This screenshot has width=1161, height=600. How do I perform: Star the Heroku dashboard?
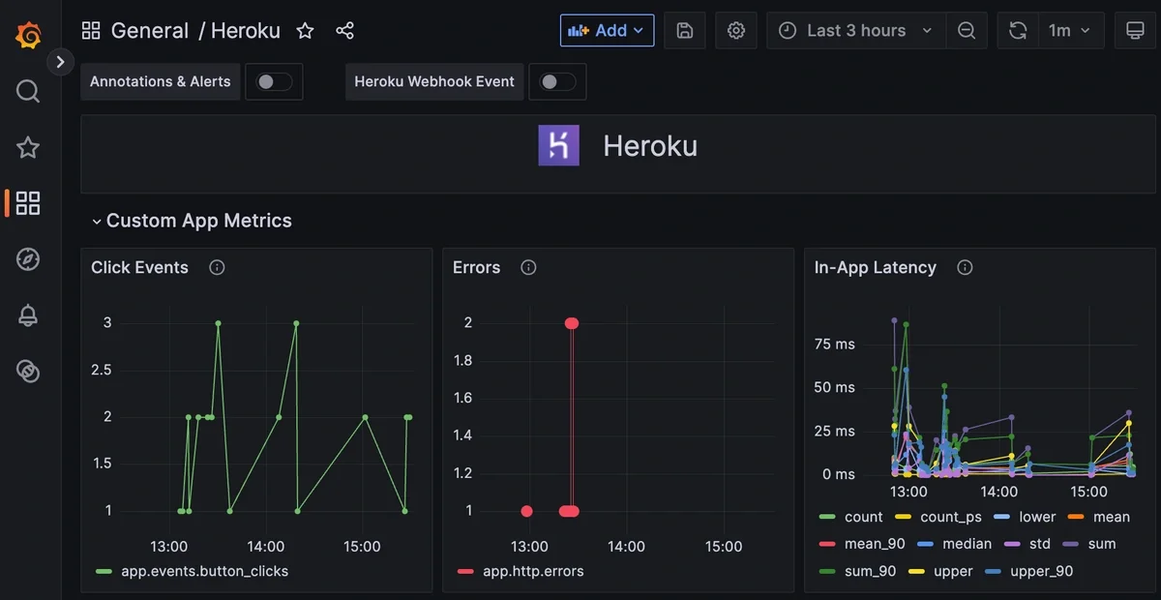click(305, 30)
